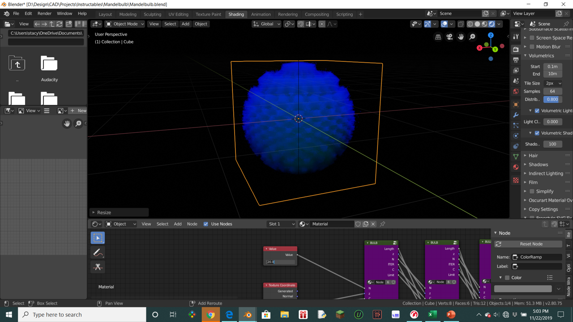573x322 pixels.
Task: Open the Render menu
Action: point(44,14)
